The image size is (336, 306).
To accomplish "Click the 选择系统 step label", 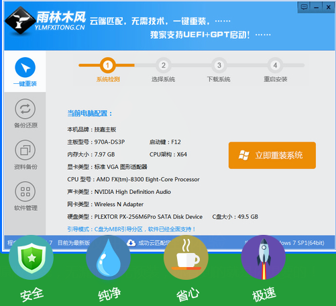I will [x=163, y=79].
